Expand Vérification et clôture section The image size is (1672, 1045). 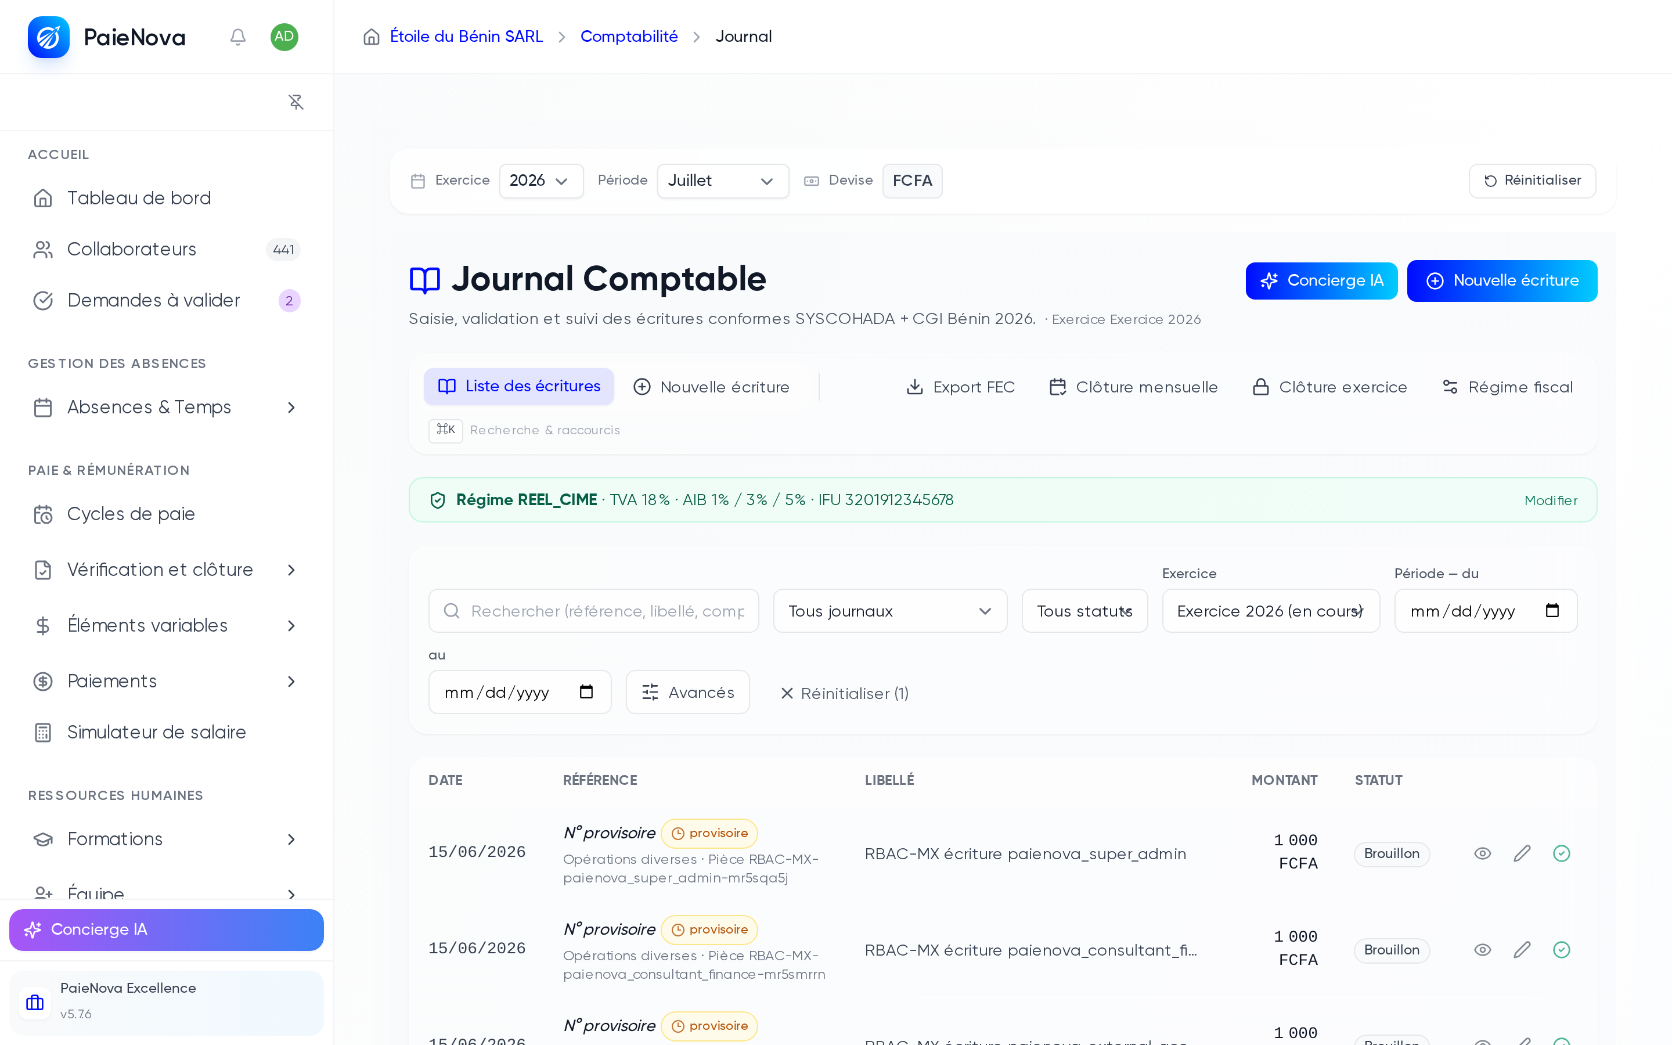[167, 570]
